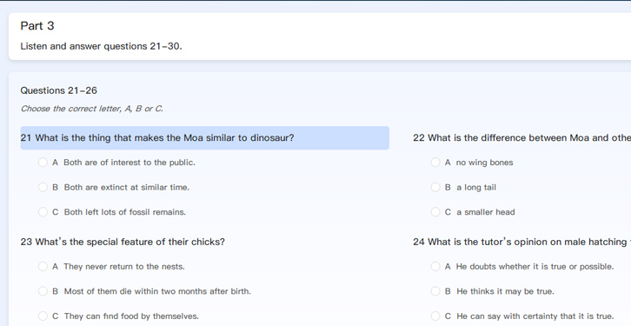Viewport: 631px width, 326px height.
Task: Click question 24 about tutor's opinion
Action: (521, 242)
